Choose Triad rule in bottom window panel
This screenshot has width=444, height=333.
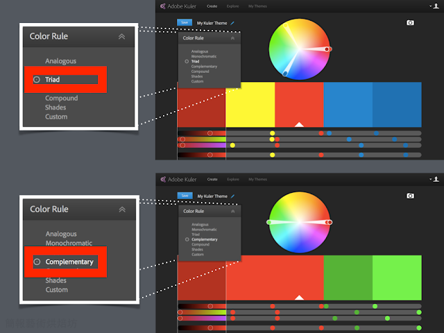click(196, 234)
